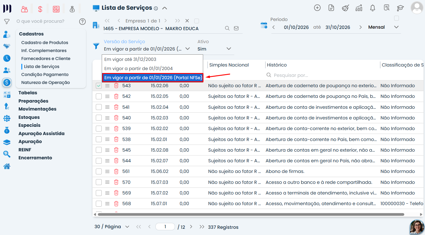Image resolution: width=425 pixels, height=235 pixels.
Task: Expand the Tabelas menu section
Action: pyautogui.click(x=28, y=93)
